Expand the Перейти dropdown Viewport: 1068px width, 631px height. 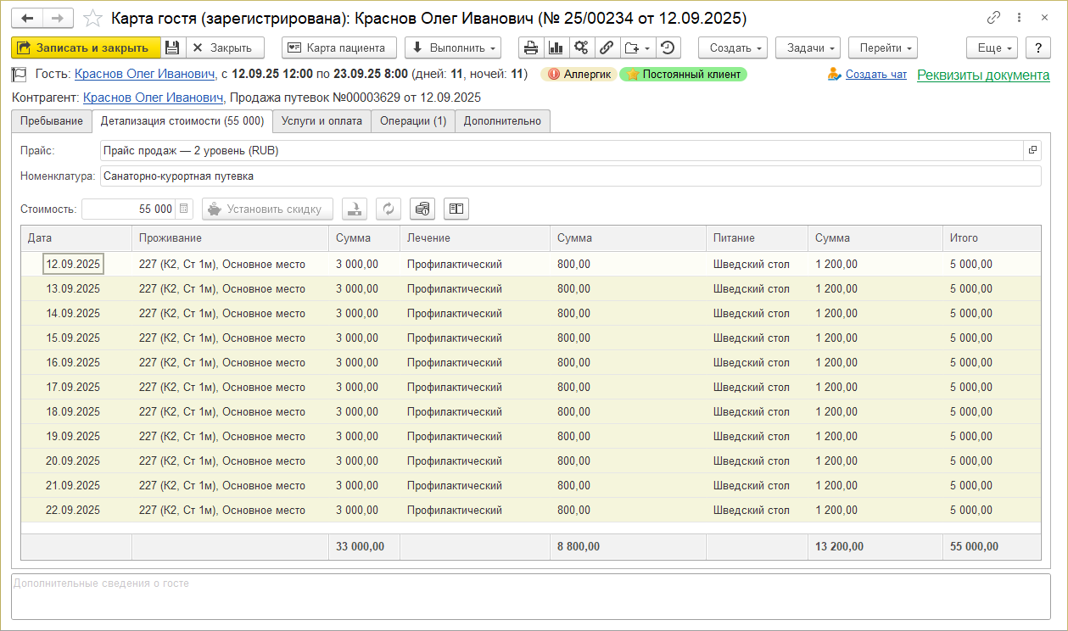(884, 48)
